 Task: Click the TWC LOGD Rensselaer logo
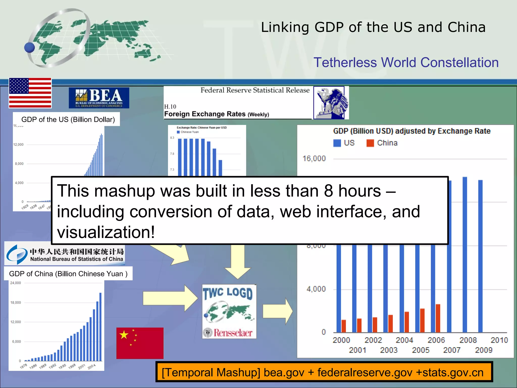pos(229,312)
